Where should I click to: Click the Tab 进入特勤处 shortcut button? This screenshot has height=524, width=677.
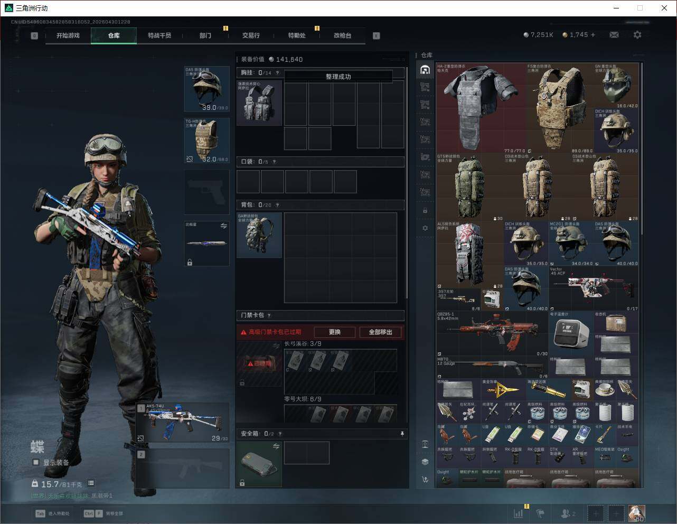pyautogui.click(x=53, y=513)
